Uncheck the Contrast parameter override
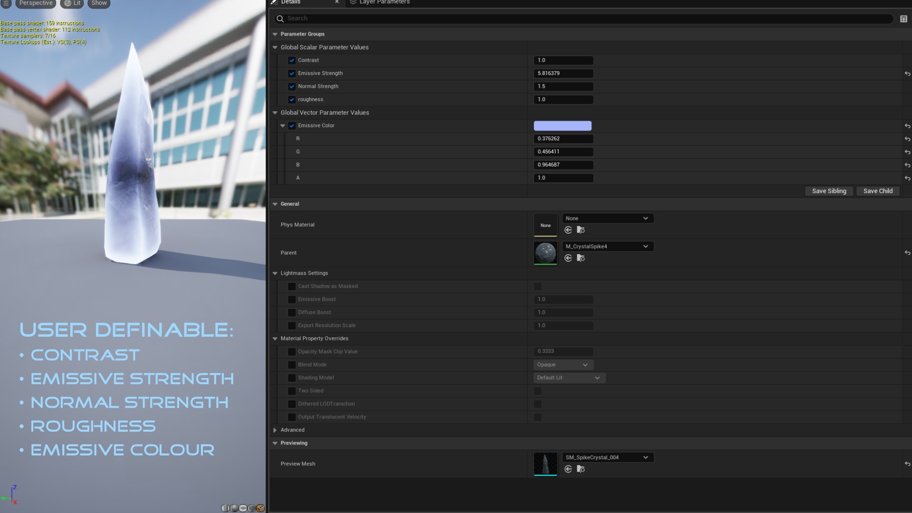The height and width of the screenshot is (513, 912). click(292, 60)
